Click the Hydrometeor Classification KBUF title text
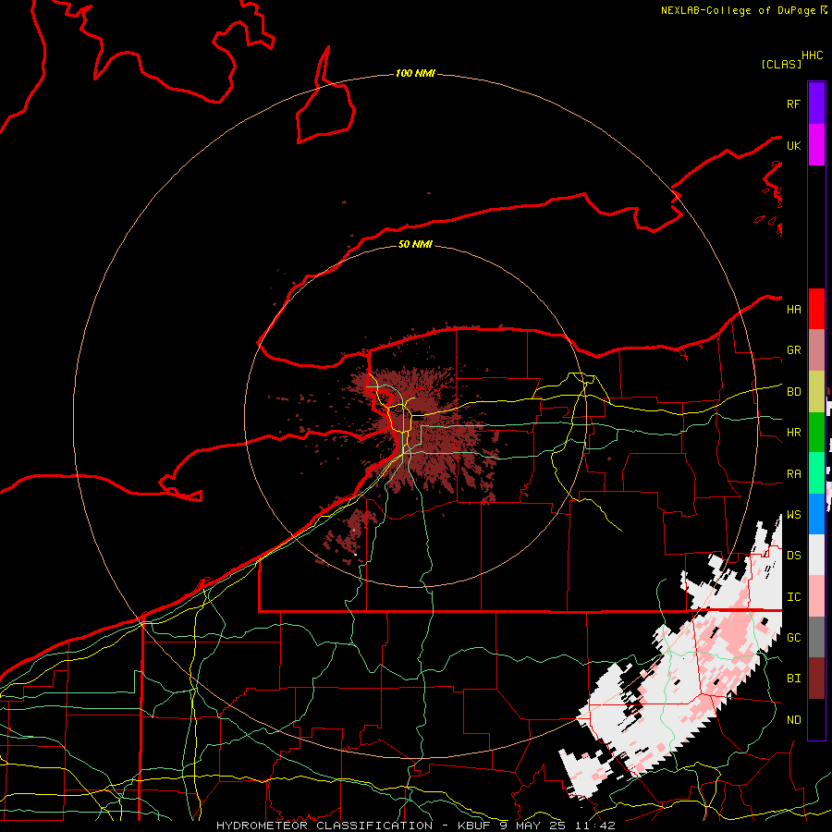 (415, 826)
